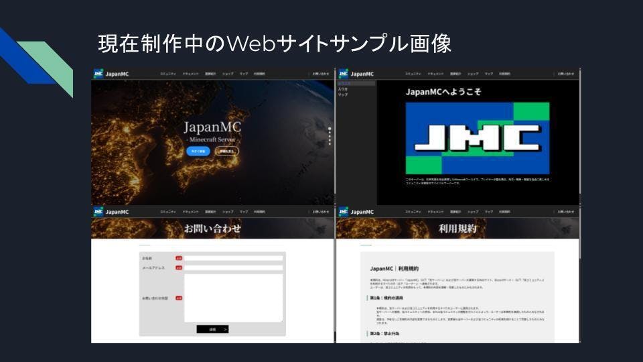Click the large inquiry content text area

(233, 298)
